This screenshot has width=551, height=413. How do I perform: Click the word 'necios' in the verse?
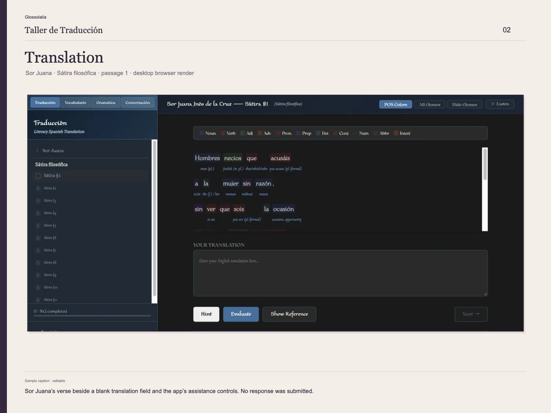[x=233, y=158]
